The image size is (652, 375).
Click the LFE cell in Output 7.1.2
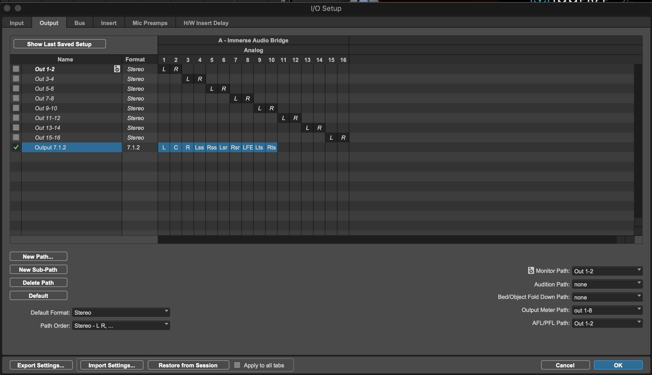(x=248, y=148)
